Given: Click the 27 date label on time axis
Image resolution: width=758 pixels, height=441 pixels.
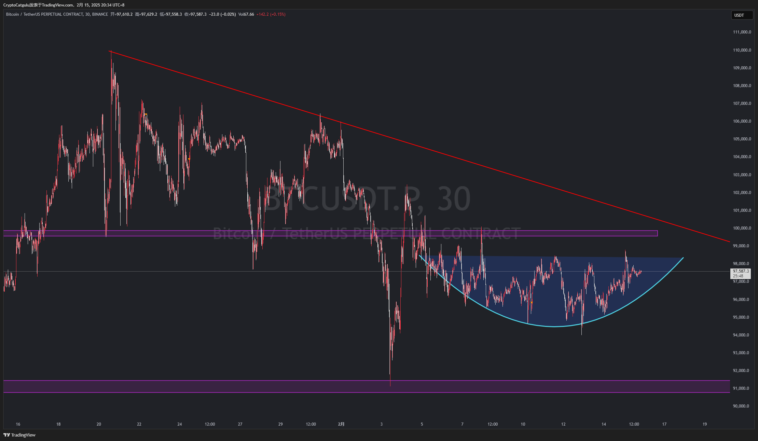Looking at the screenshot, I should (x=240, y=424).
